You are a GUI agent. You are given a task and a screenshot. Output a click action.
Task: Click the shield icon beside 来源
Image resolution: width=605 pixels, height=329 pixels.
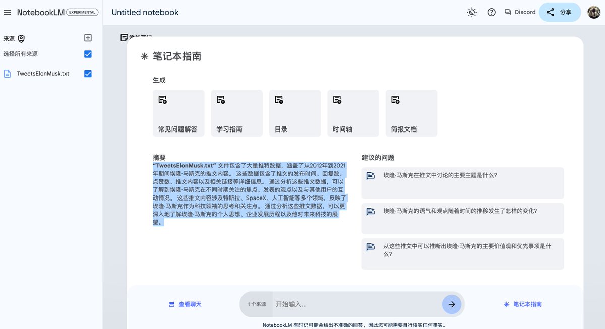pos(21,38)
